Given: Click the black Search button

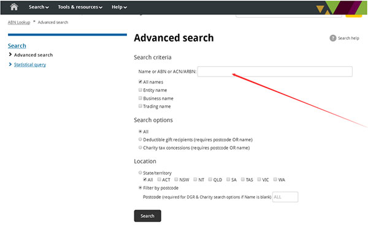Looking at the screenshot, I should click(148, 216).
